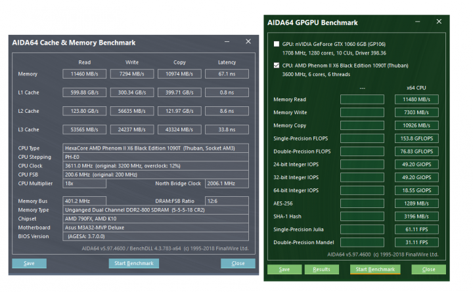Viewport: 473px width, 292px height.
Task: Click North Bridge Clock field 2006.1 MHz
Action: (x=227, y=184)
